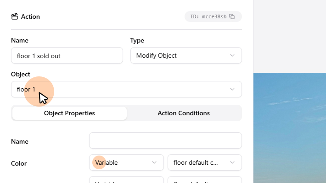Open the floor default color value dropdown
326x183 pixels.
point(204,162)
